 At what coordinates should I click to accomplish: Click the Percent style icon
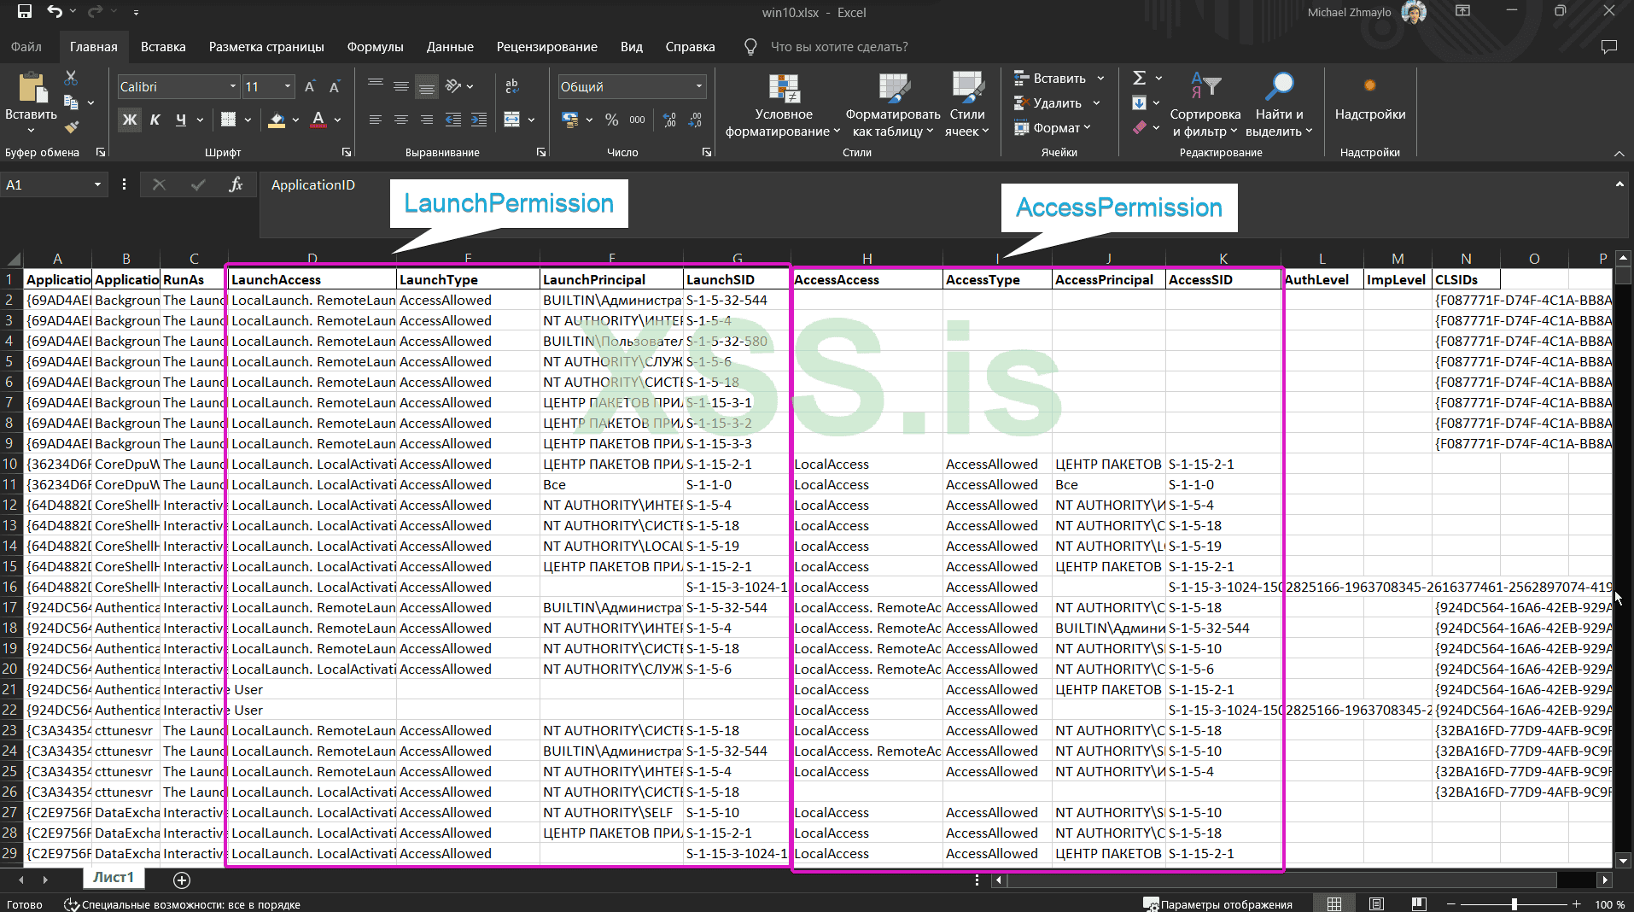tap(611, 120)
